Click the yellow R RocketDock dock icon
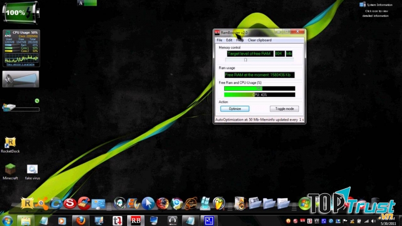Image resolution: width=402 pixels, height=226 pixels. point(27,203)
